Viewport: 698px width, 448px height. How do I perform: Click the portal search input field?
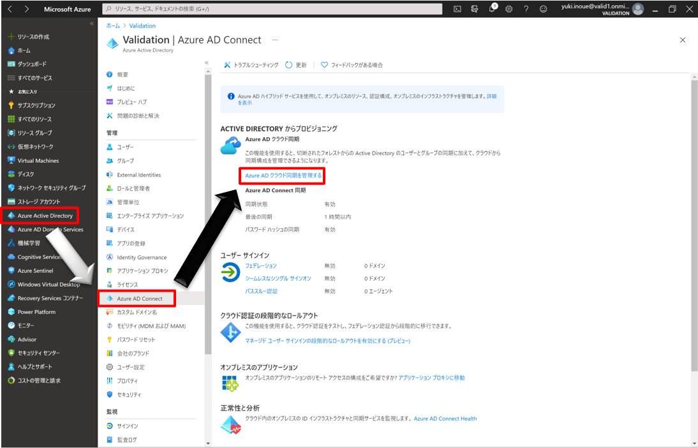click(272, 9)
